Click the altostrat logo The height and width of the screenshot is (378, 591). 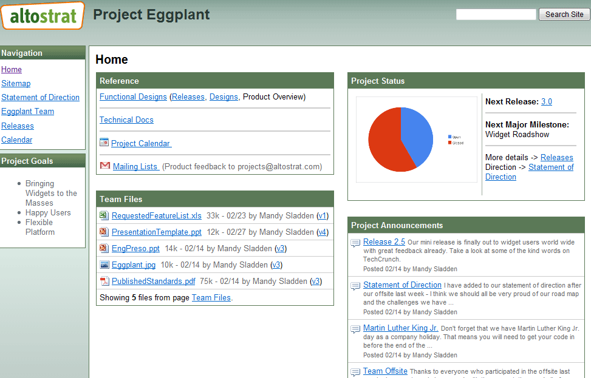pos(43,15)
